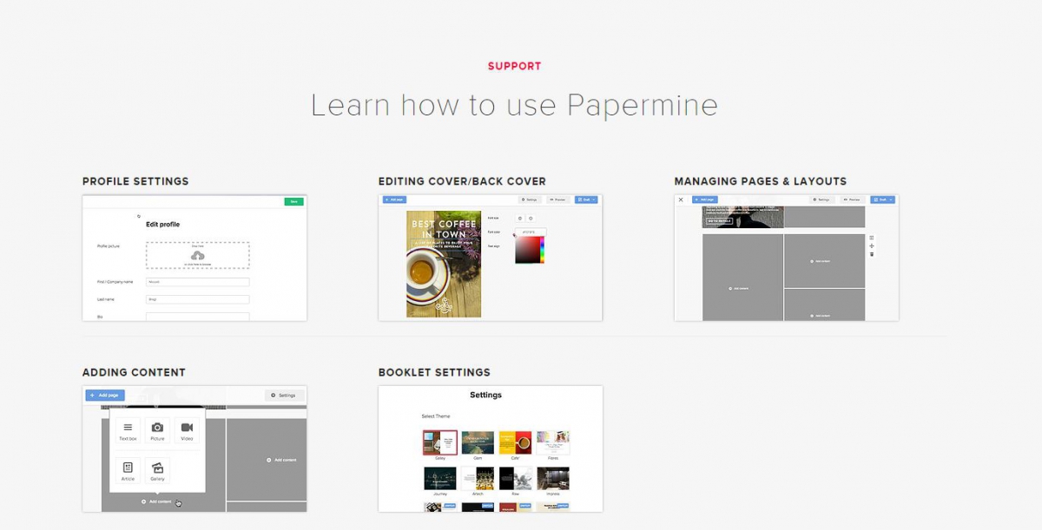This screenshot has width=1042, height=530.
Task: Click the cloud upload icon in profile picture box
Action: (198, 255)
